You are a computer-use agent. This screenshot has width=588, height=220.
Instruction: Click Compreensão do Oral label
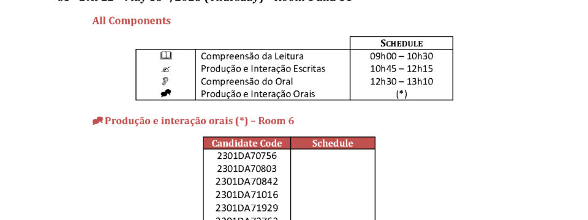(247, 81)
